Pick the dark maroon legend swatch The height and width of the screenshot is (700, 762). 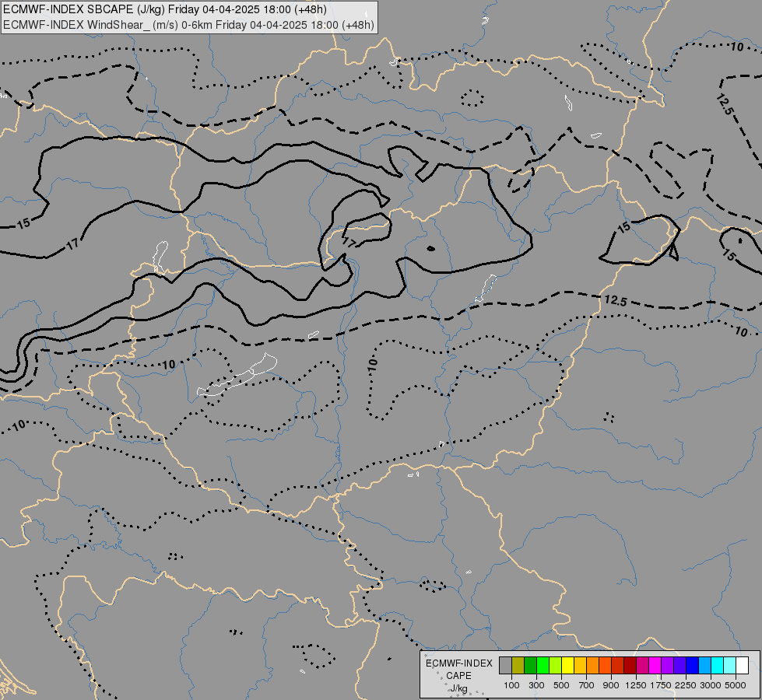tap(630, 666)
